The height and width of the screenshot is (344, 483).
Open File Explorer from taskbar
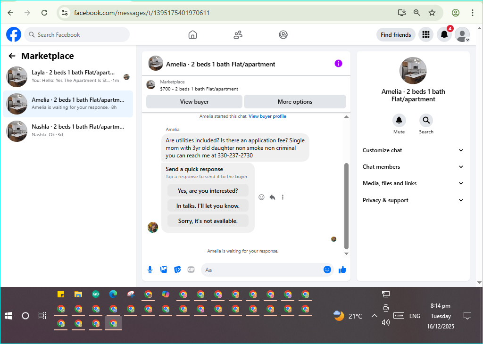tap(78, 294)
